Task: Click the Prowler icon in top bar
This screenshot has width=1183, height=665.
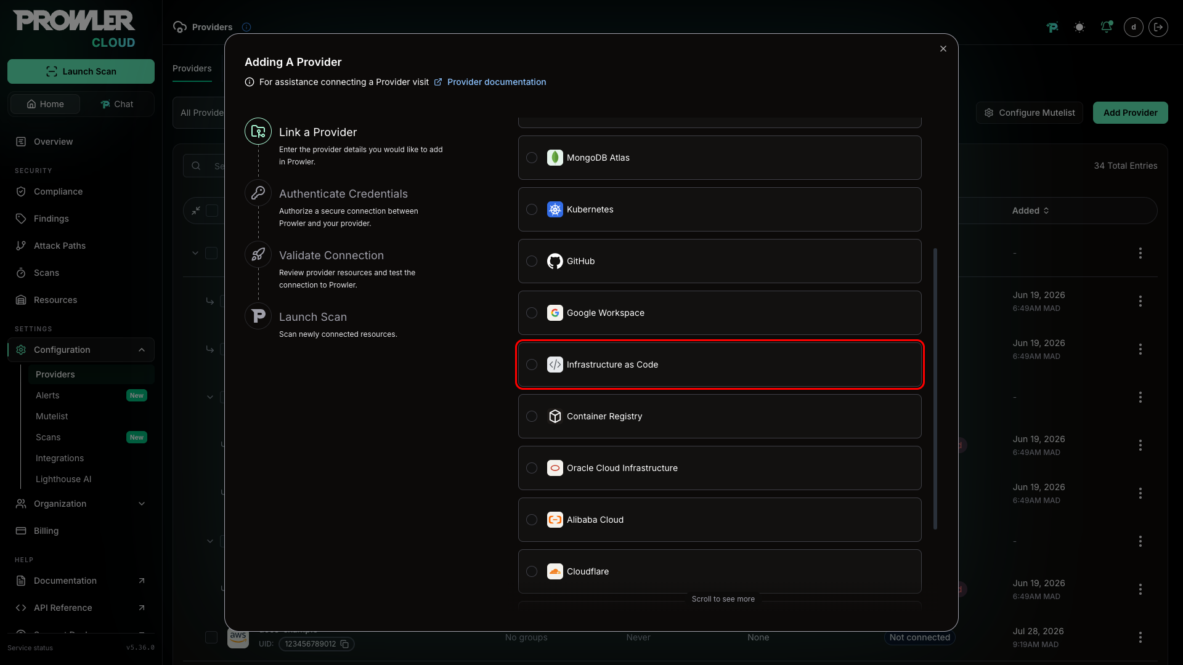Action: 1052,27
